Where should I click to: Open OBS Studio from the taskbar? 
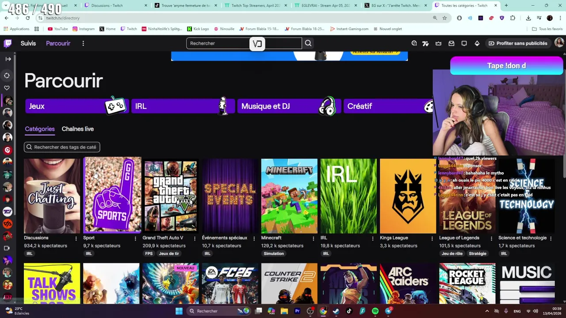pyautogui.click(x=310, y=311)
